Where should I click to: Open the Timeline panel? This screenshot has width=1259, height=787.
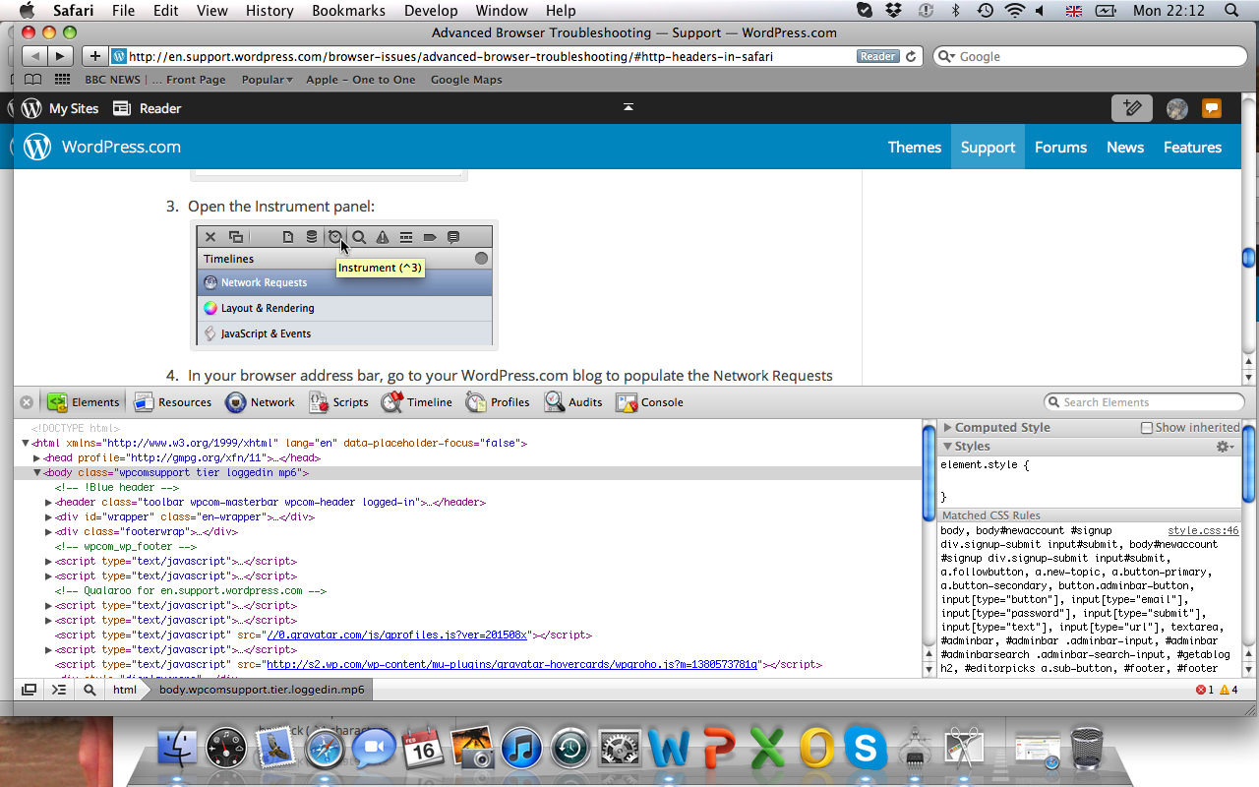point(417,402)
